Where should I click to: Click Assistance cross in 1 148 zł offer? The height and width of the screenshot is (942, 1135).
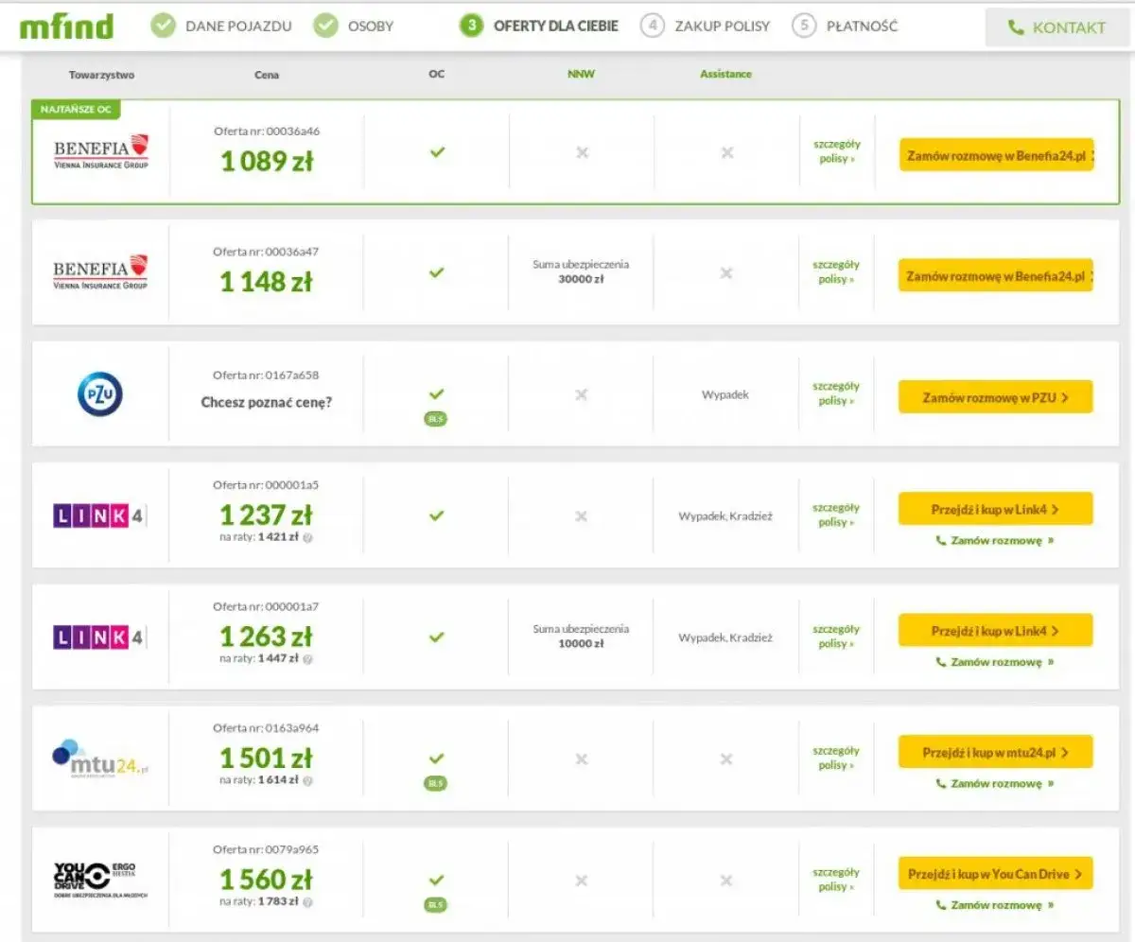coord(725,273)
